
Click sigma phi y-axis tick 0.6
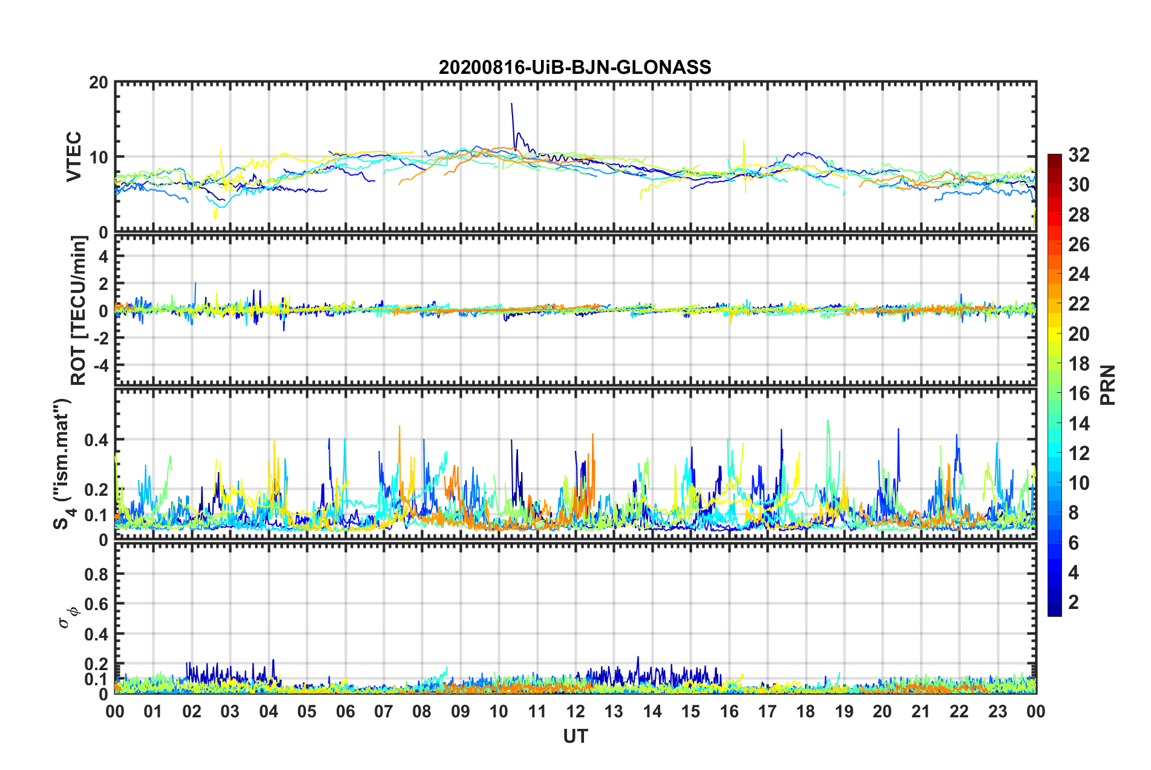pos(96,604)
